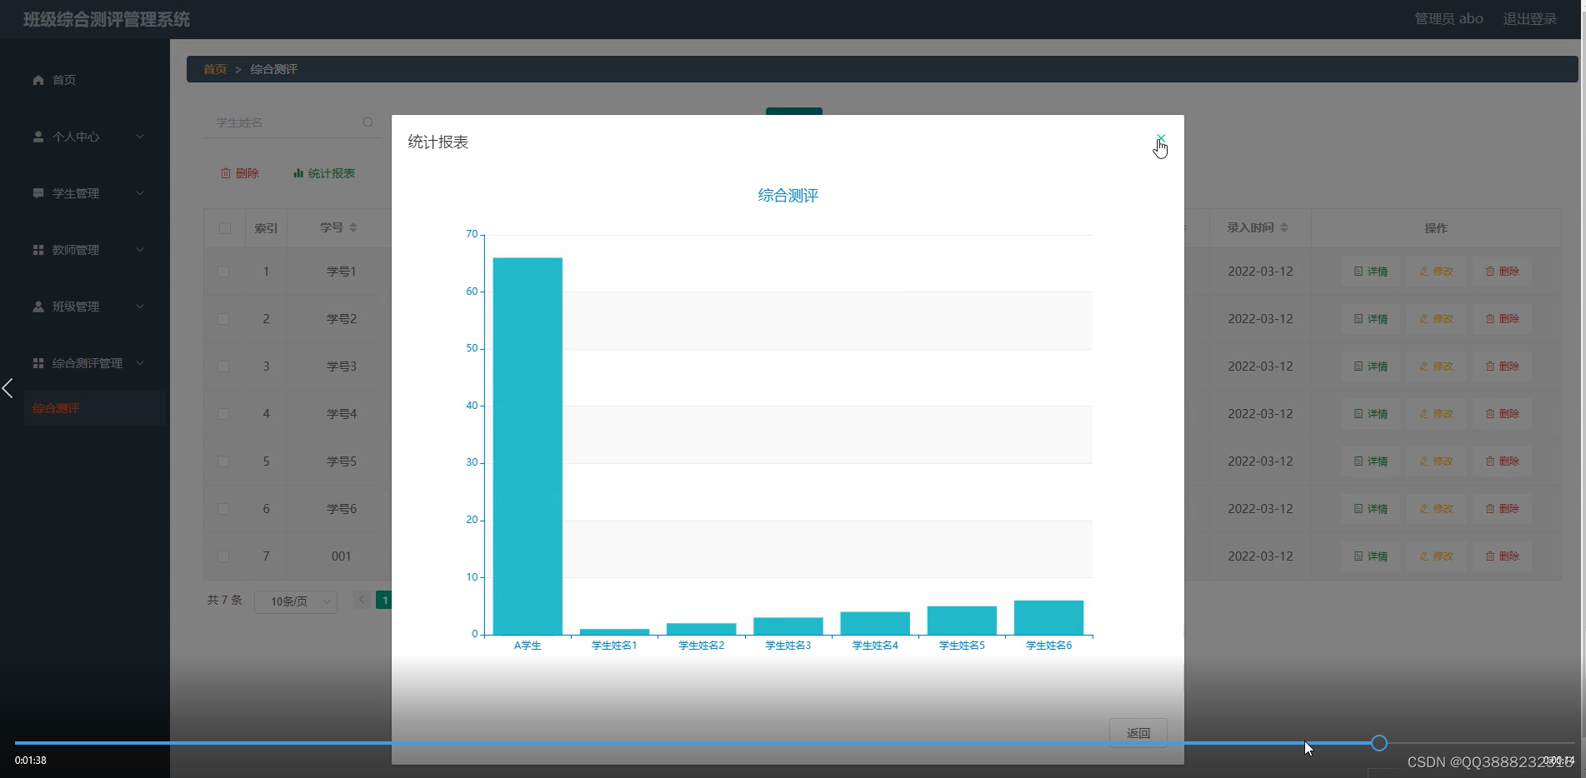Check the row 学号6 checkbox
The image size is (1586, 778).
223,509
